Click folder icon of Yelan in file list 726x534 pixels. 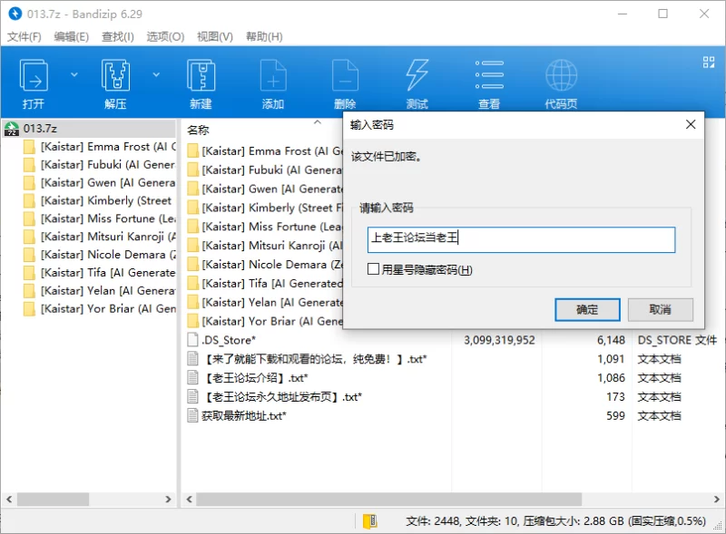point(192,302)
